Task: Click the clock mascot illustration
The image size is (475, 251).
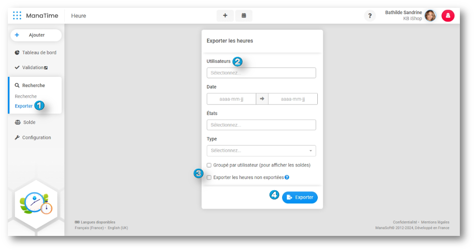Action: point(36,203)
